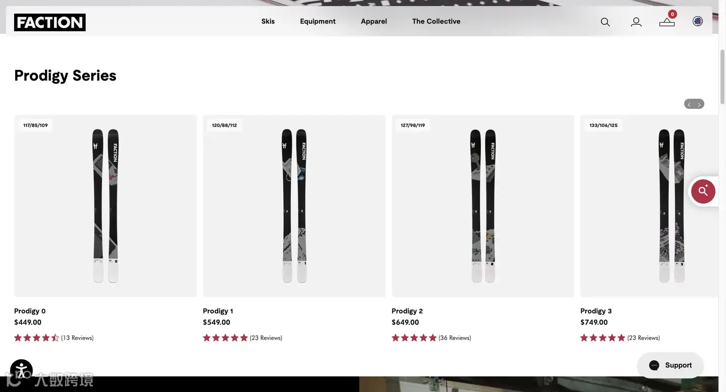
Task: Open the Prodigy 2 product title
Action: pos(407,311)
